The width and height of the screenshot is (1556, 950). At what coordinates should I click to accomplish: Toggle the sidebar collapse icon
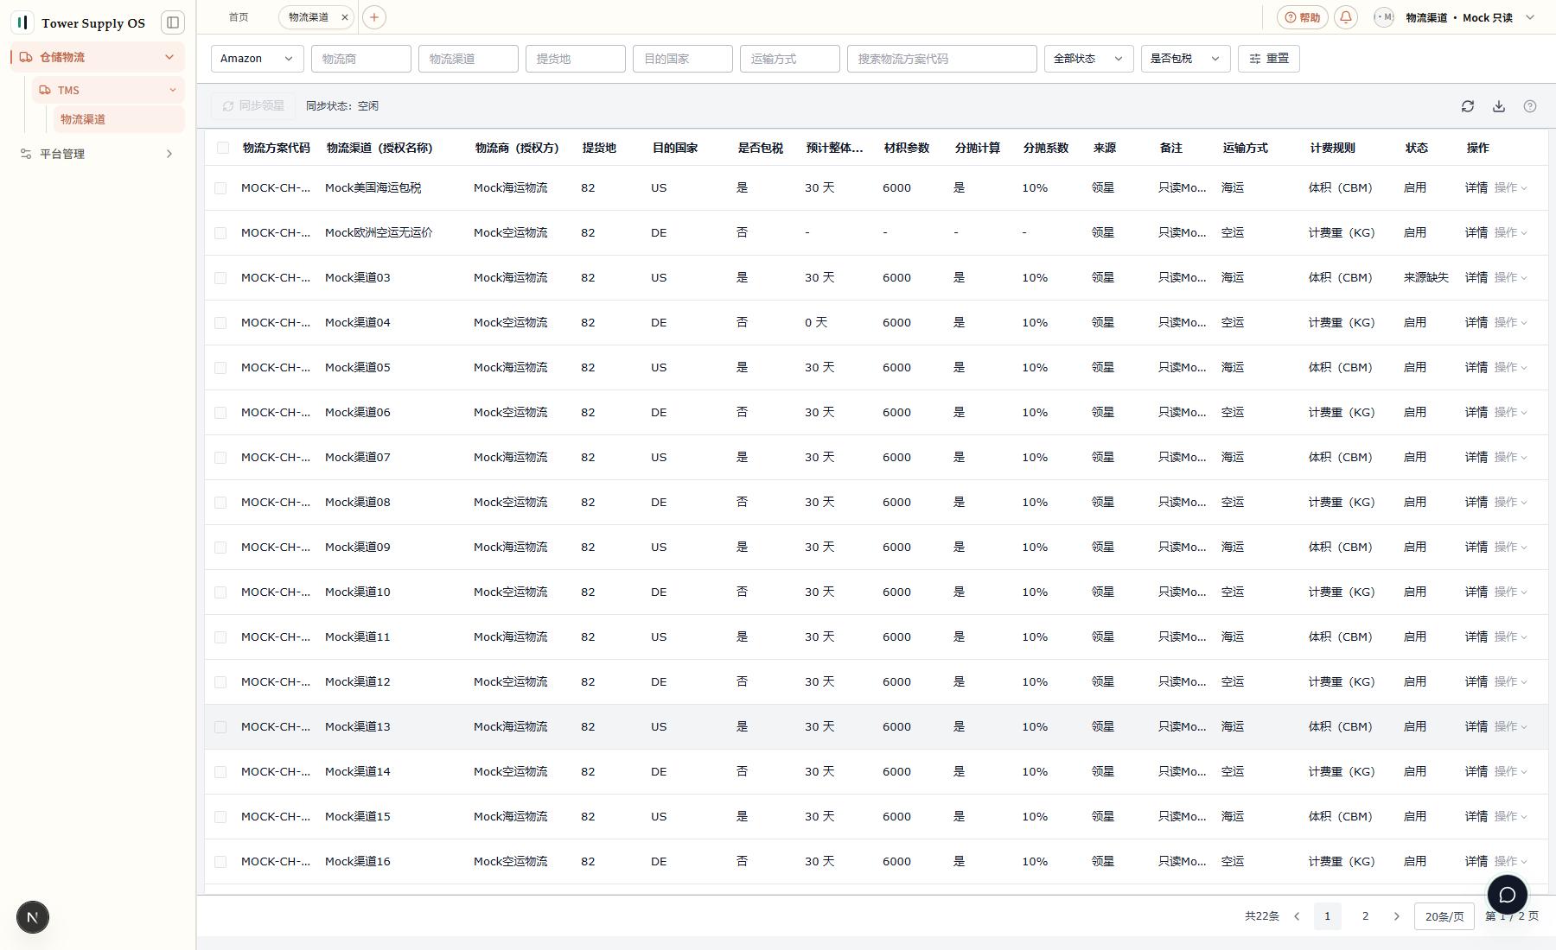click(172, 22)
